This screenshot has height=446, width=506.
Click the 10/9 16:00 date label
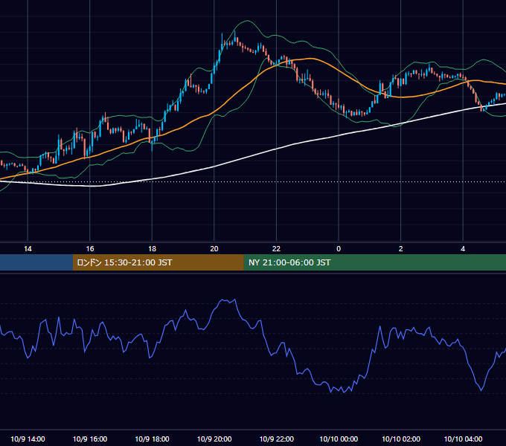90,439
